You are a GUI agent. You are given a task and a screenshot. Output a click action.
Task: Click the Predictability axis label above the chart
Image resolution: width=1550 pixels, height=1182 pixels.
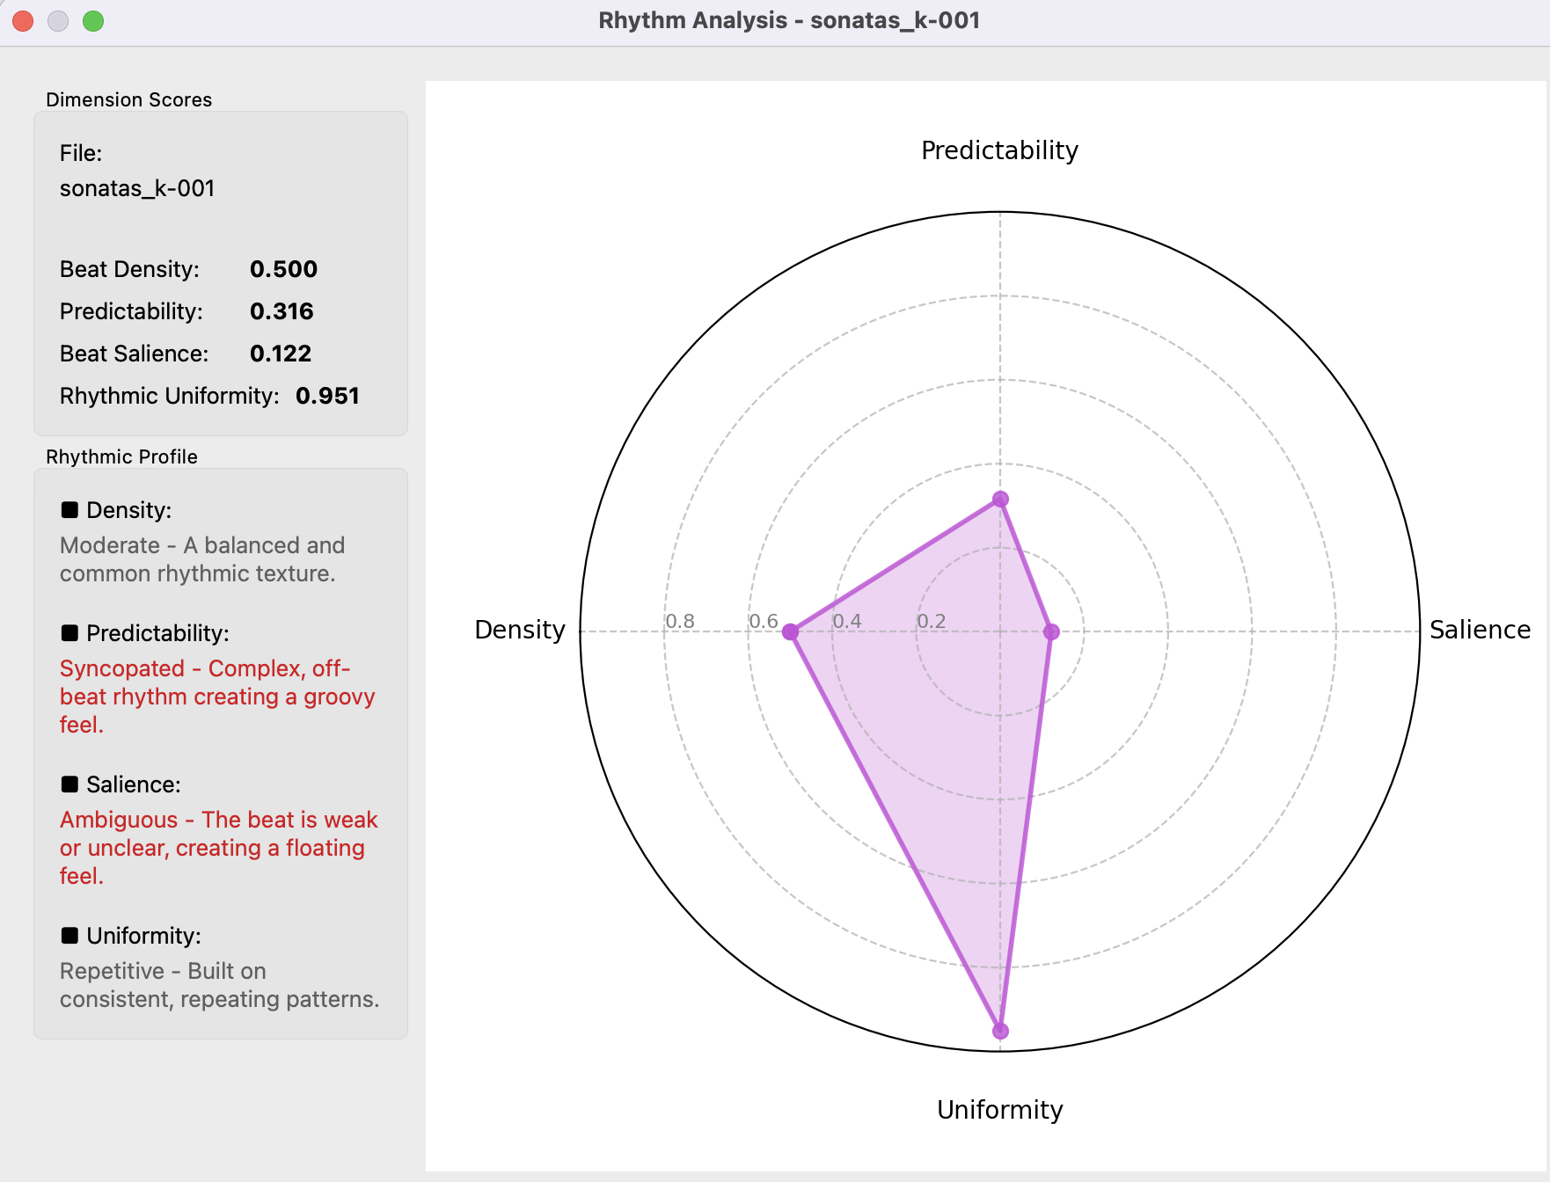pos(999,151)
